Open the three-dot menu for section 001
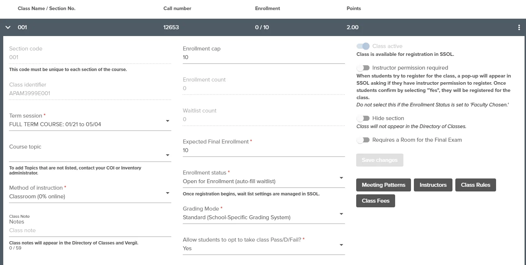Screen dimensions: 526x265 click(x=519, y=27)
